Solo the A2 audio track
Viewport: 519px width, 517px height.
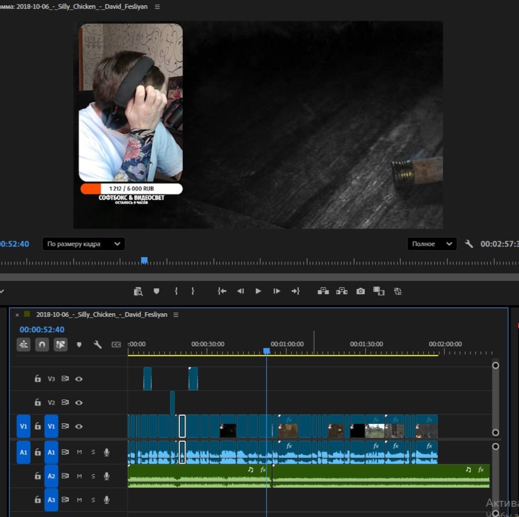pos(93,476)
